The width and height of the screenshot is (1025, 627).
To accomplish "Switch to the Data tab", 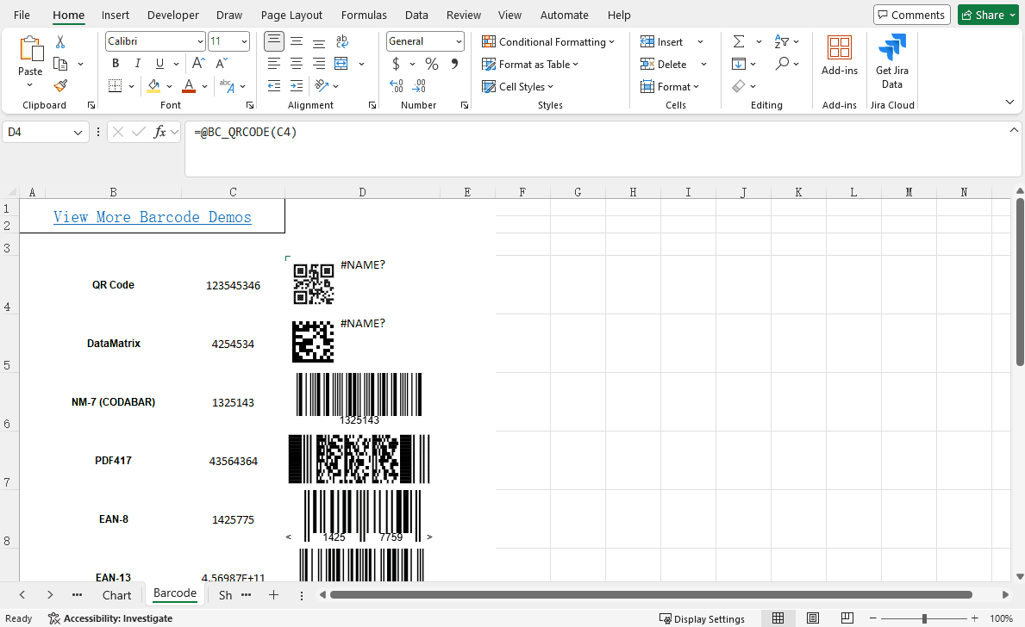I will [x=416, y=15].
